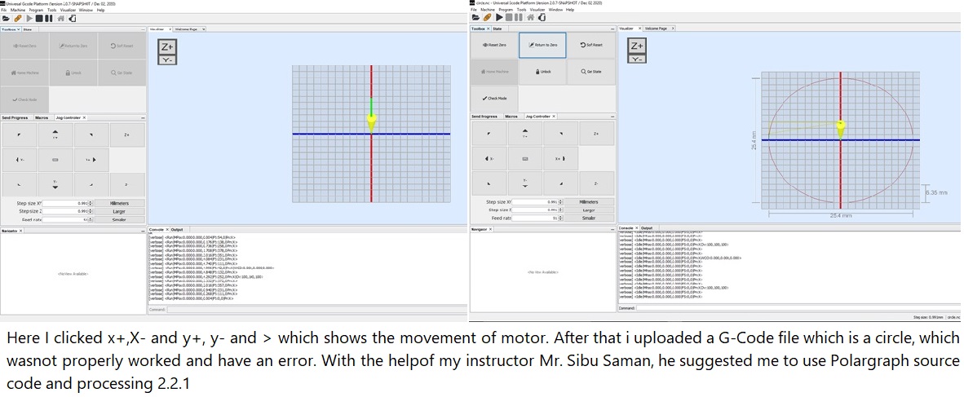Close Jog Controller tab in right window

[x=553, y=116]
